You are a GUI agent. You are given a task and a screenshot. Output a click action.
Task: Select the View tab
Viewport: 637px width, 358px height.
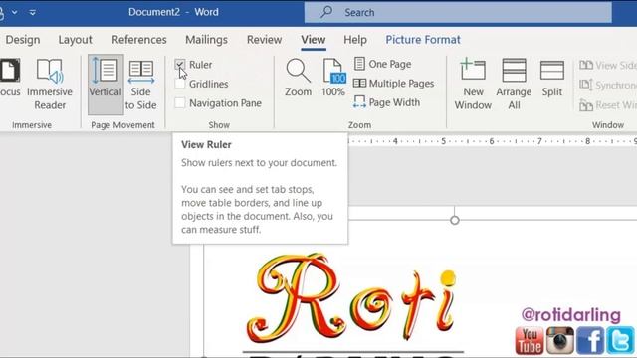click(x=314, y=40)
